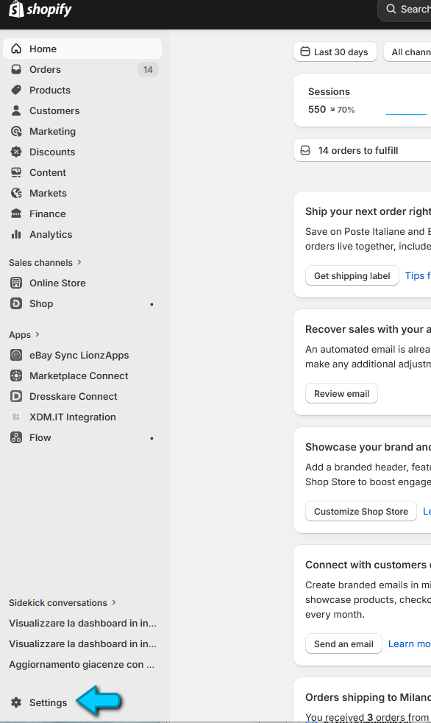Open the Learn more link
Image resolution: width=431 pixels, height=723 pixels.
(410, 643)
